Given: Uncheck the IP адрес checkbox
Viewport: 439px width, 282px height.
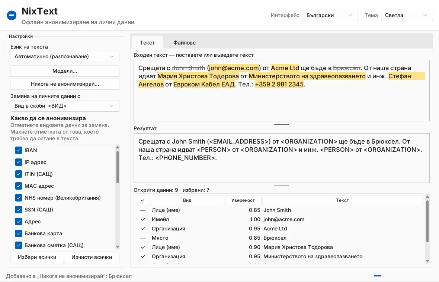Looking at the screenshot, I should tap(19, 162).
